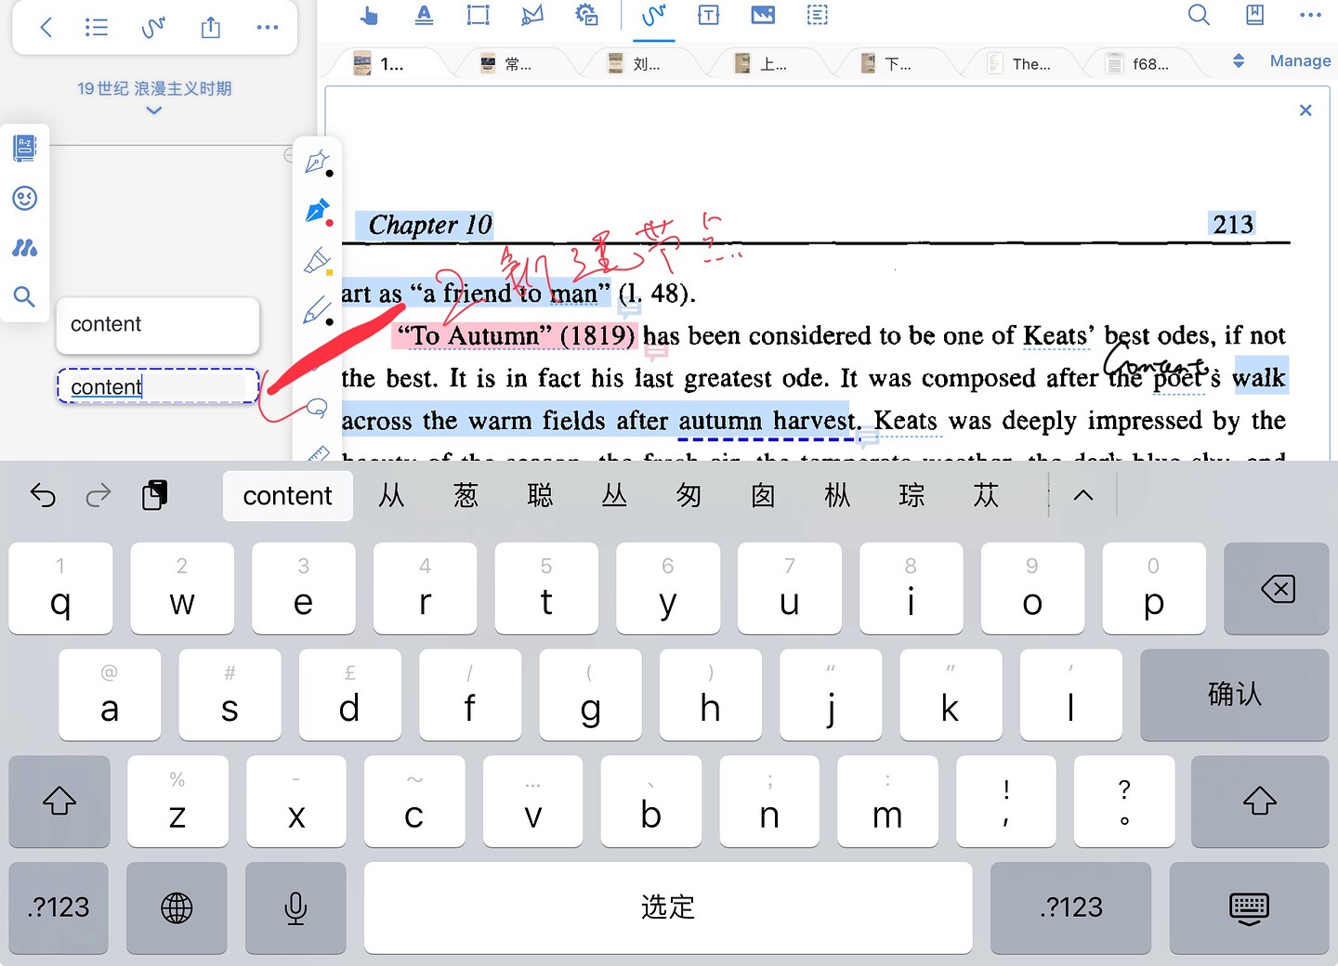Hide the keyboard with dismiss key
1338x966 pixels.
pos(1249,907)
